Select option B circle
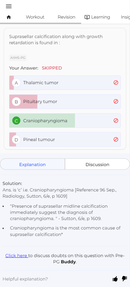Viewport: 130px width, 287px height. coord(16,102)
